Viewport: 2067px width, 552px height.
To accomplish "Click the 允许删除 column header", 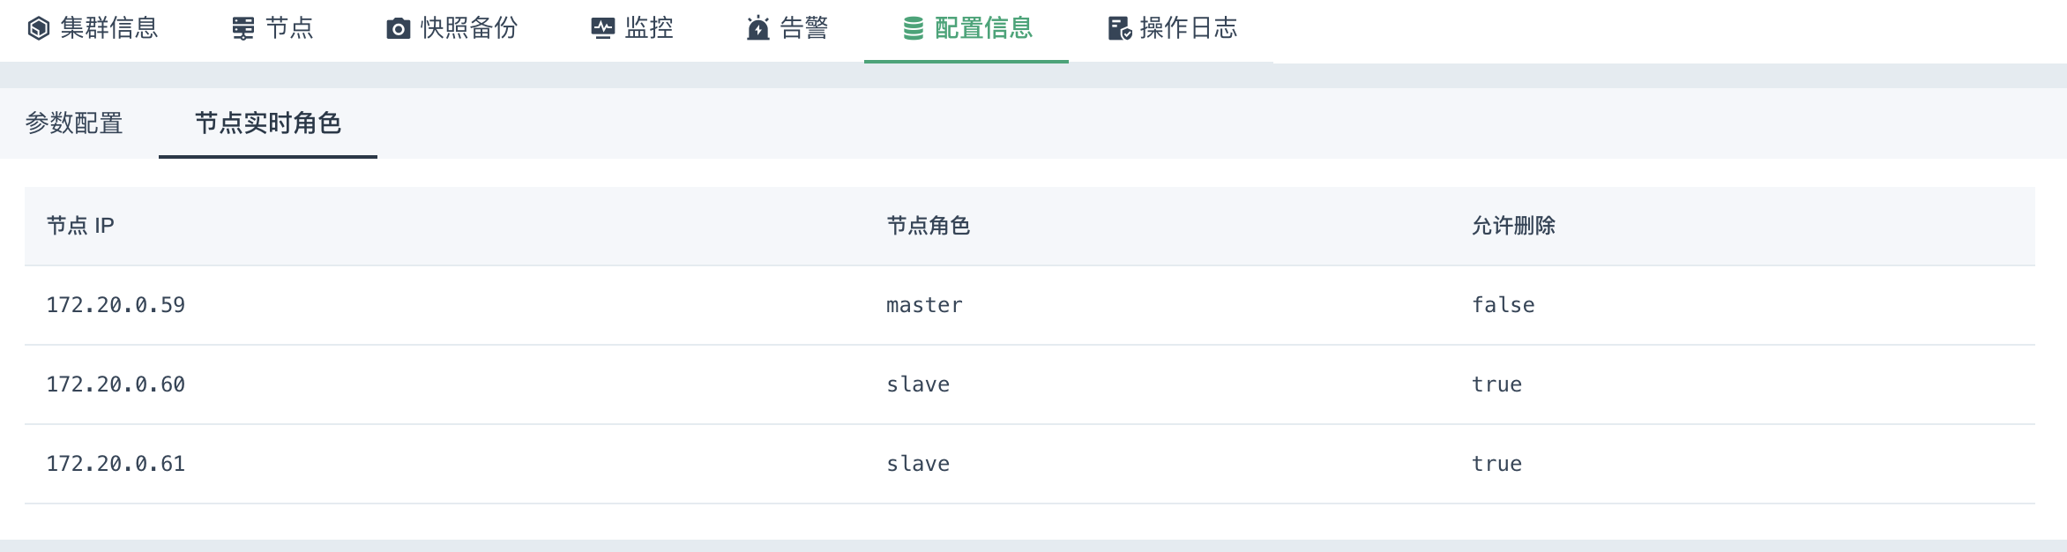I will click(1513, 226).
